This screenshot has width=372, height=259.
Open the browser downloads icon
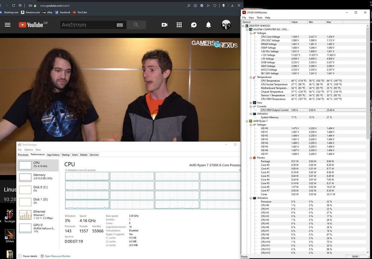click(232, 5)
